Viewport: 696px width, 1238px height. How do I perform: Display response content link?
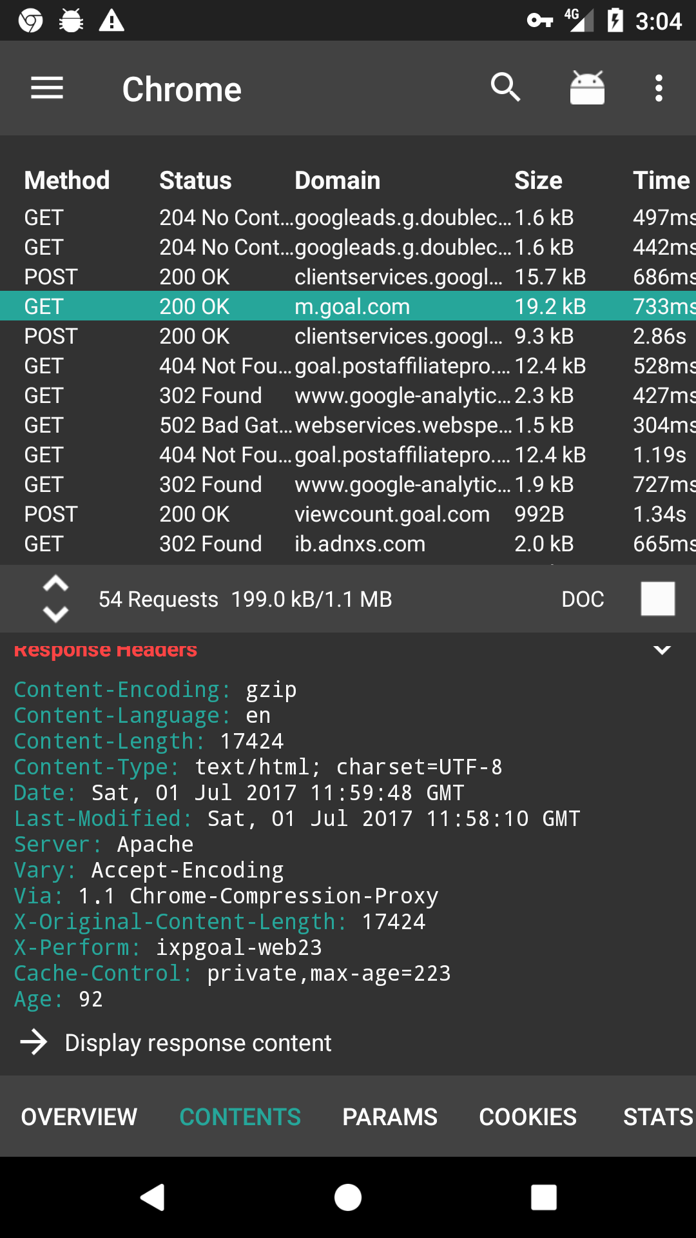tap(198, 1043)
